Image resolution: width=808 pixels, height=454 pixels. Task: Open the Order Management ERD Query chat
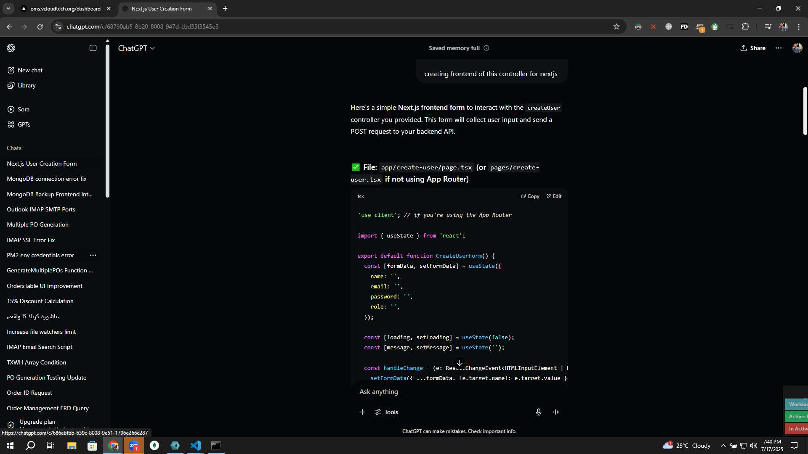[x=48, y=408]
